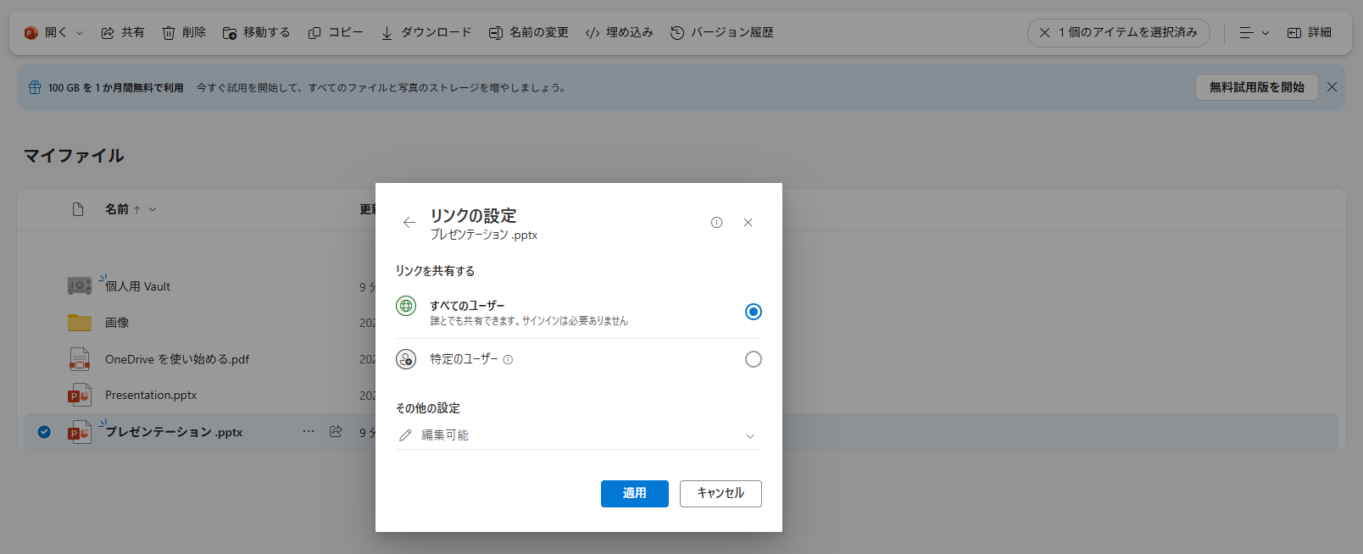Click バージョン履歴 in the command bar
The height and width of the screenshot is (554, 1363).
(x=721, y=33)
